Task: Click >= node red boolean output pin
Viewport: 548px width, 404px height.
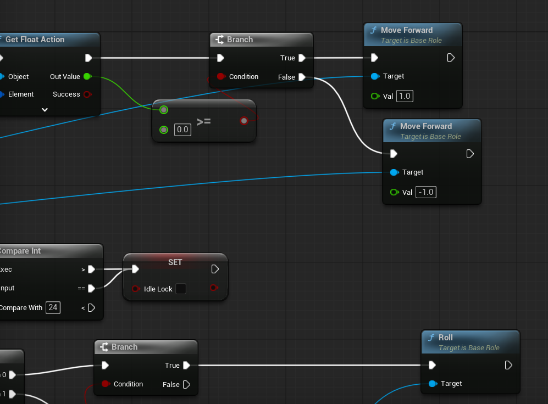Action: pos(244,121)
